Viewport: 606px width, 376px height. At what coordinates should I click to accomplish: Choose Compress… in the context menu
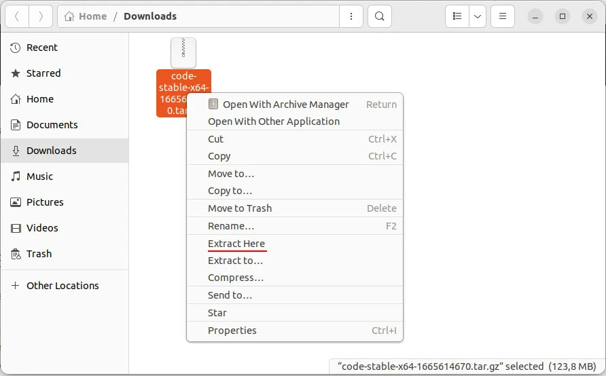pos(236,278)
